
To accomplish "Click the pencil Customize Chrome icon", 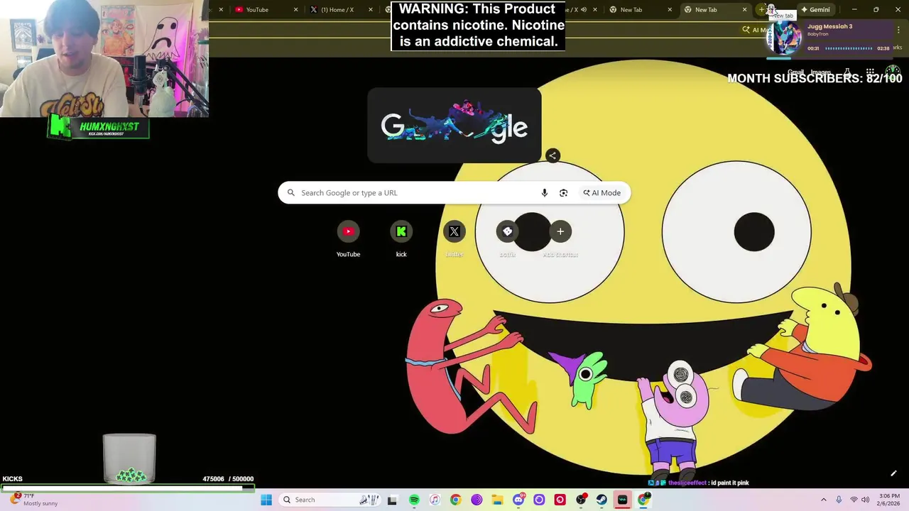I will [893, 473].
